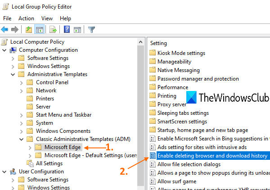Select Software Settings under User Configuration
The height and width of the screenshot is (190, 270).
pyautogui.click(x=48, y=180)
